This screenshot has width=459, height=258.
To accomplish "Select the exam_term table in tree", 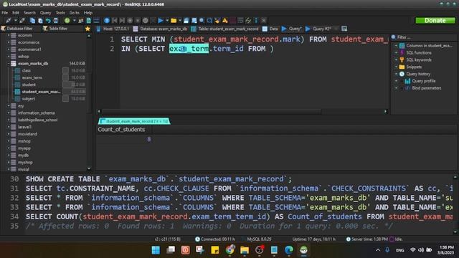I will 32,77.
